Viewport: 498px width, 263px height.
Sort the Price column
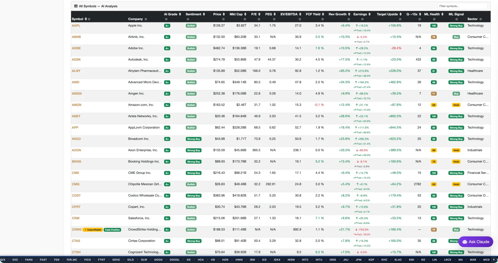(x=223, y=14)
